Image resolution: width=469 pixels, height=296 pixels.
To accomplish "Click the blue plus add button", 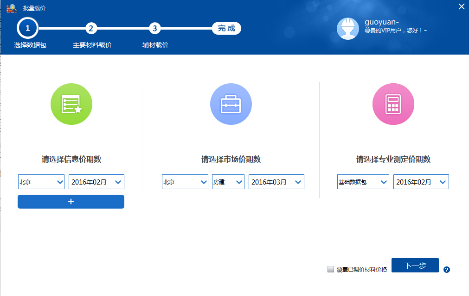I will (71, 202).
